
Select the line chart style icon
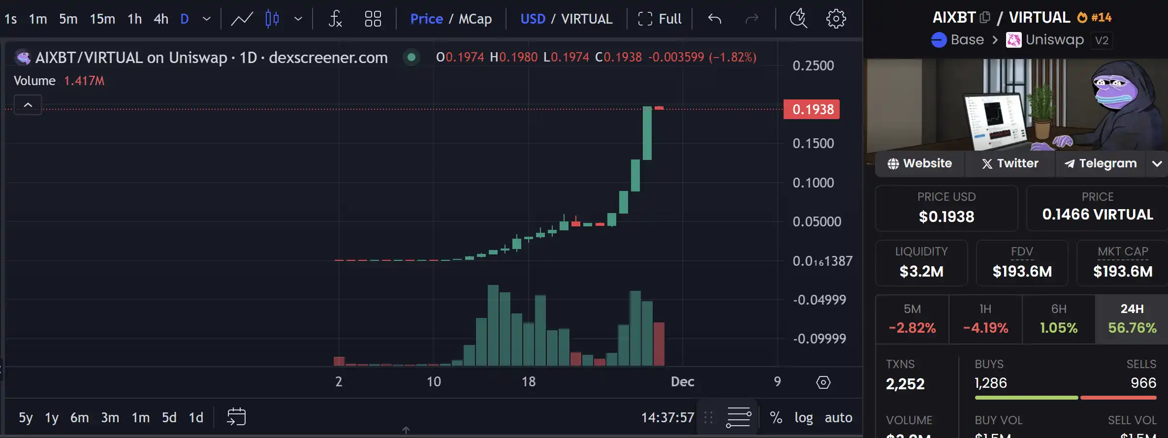pos(242,19)
